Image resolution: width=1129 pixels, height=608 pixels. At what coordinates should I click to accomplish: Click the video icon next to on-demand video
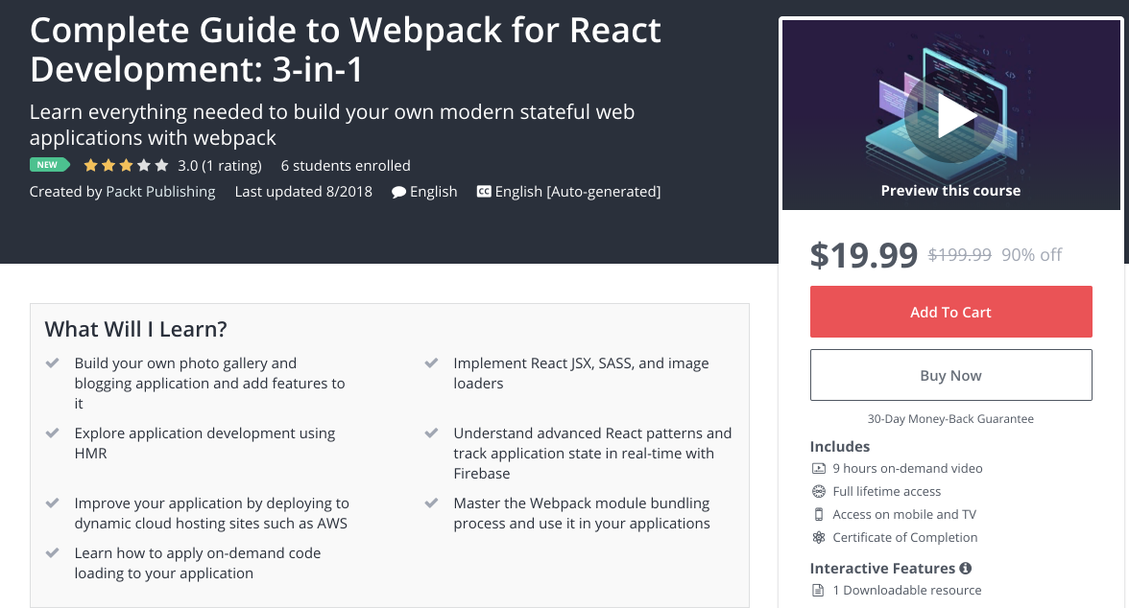click(819, 468)
